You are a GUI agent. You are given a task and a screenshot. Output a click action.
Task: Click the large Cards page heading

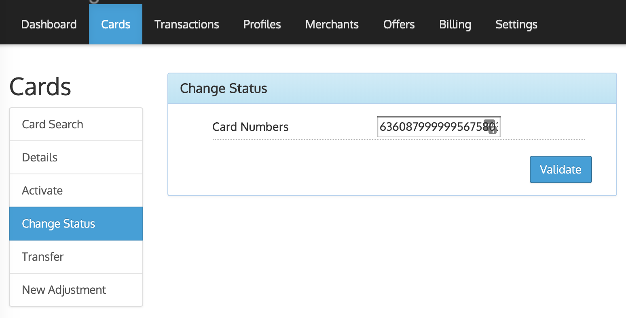[40, 87]
